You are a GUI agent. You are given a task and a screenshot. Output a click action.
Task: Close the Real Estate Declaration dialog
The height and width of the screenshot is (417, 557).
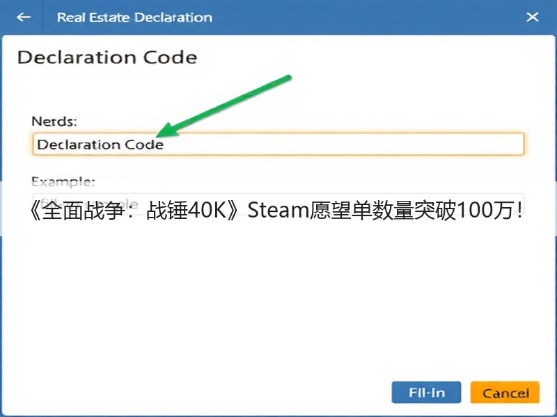point(532,17)
